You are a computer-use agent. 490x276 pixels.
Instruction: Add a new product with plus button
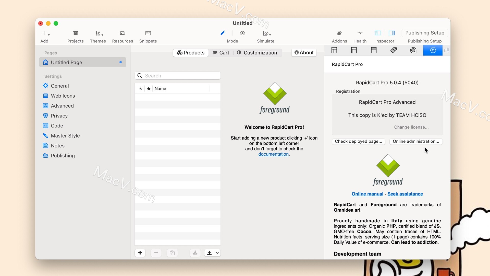coord(140,253)
